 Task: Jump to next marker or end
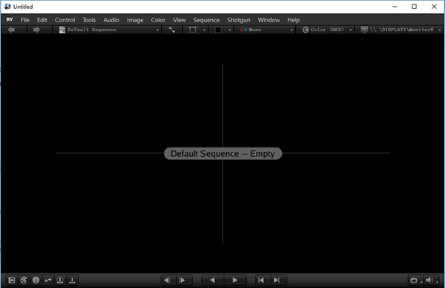click(x=277, y=281)
